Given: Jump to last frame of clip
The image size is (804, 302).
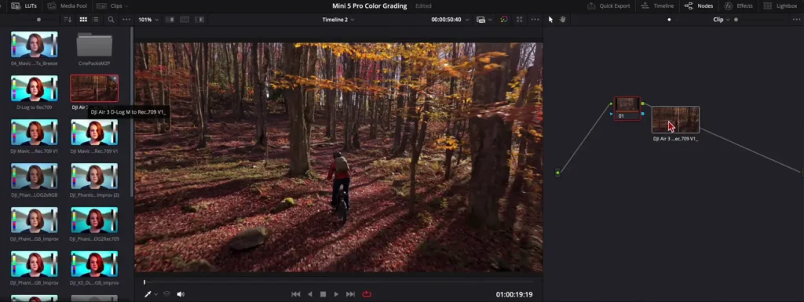Looking at the screenshot, I should pyautogui.click(x=351, y=294).
